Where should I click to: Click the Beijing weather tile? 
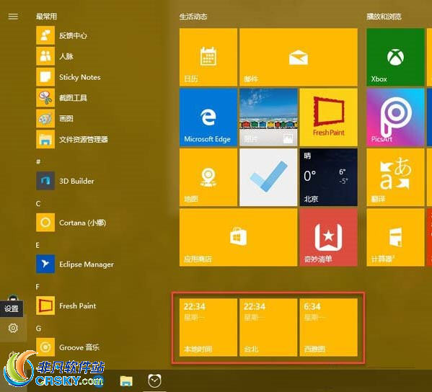[328, 177]
